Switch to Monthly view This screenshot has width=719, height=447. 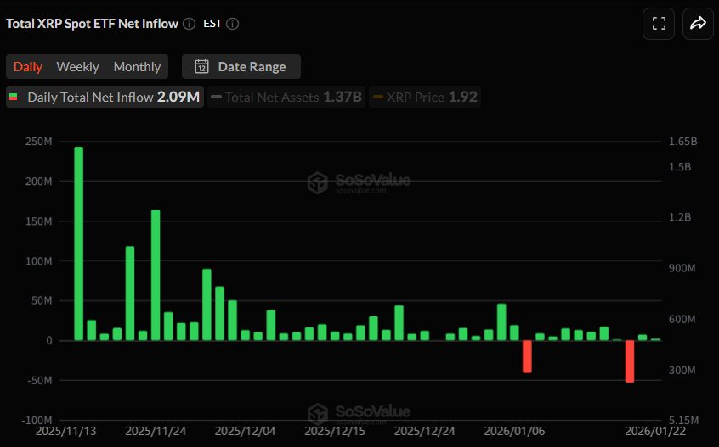pyautogui.click(x=137, y=67)
